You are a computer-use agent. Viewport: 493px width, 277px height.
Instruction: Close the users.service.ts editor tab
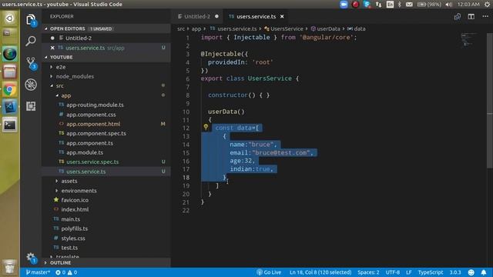coord(282,16)
